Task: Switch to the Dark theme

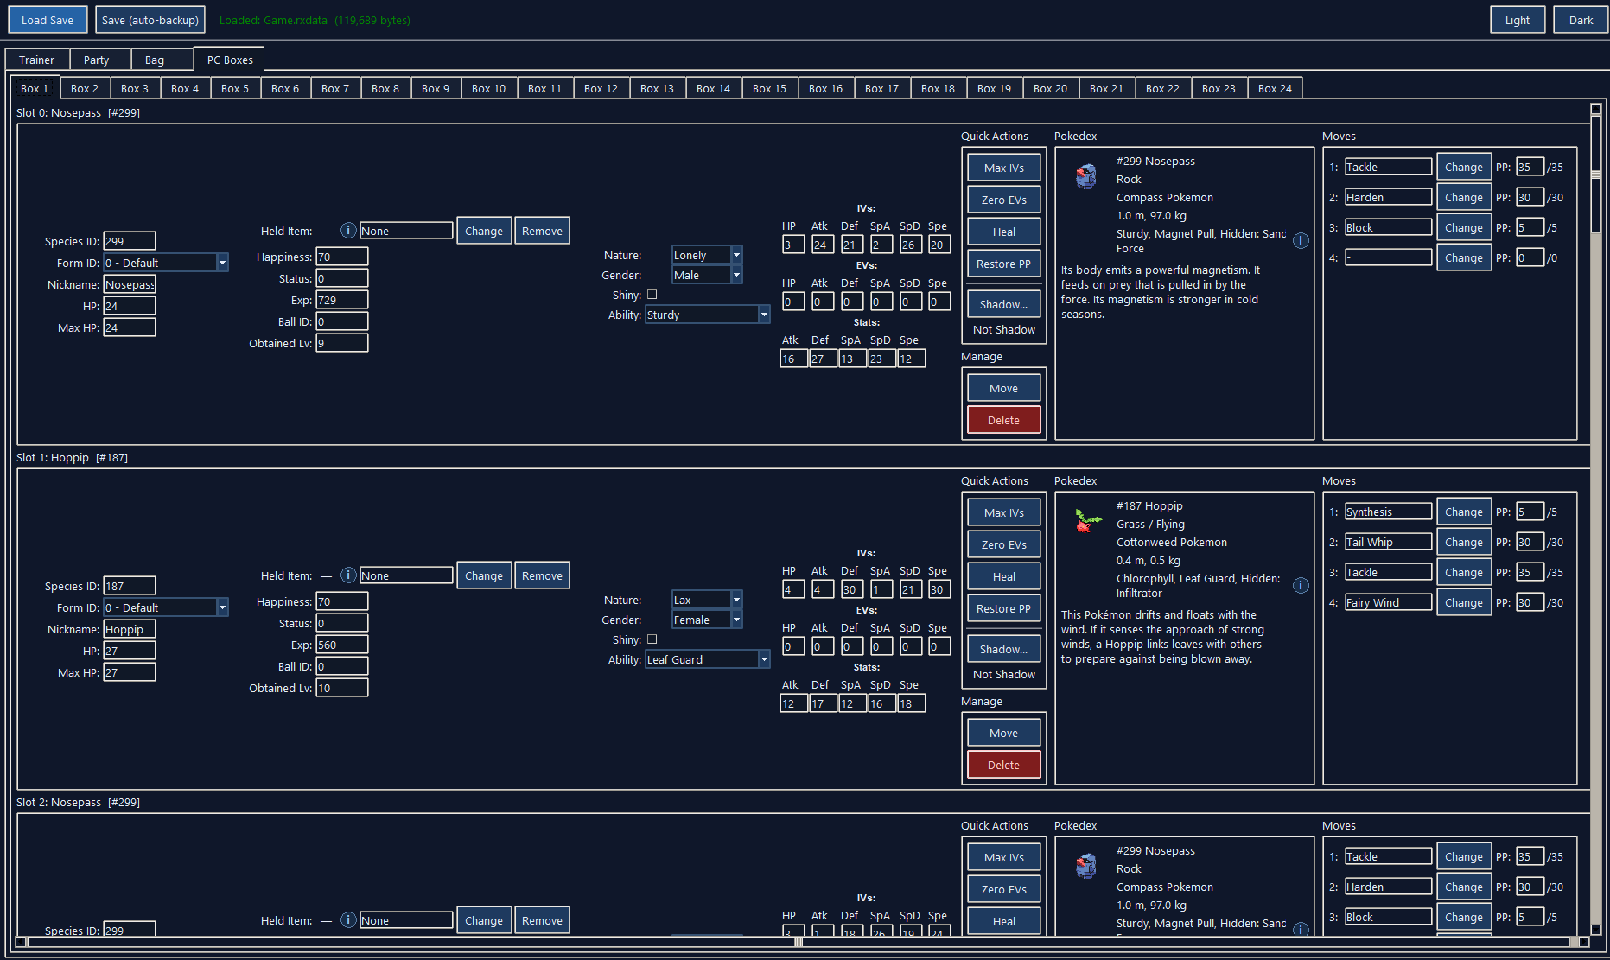Action: point(1581,20)
